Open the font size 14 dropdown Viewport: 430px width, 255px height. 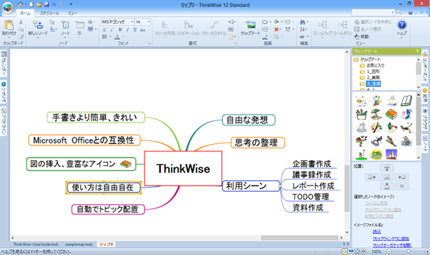coord(149,22)
